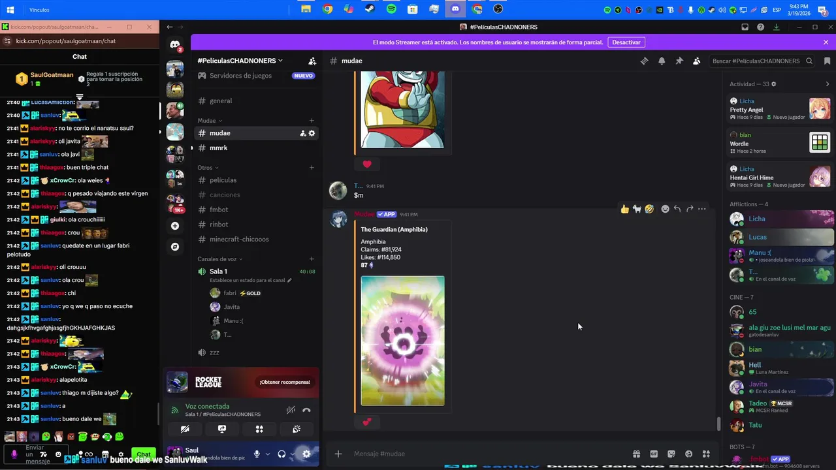Start an activity button in voice panel

click(x=259, y=429)
